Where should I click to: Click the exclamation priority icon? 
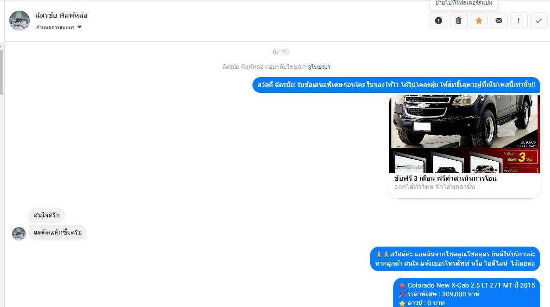click(x=518, y=21)
